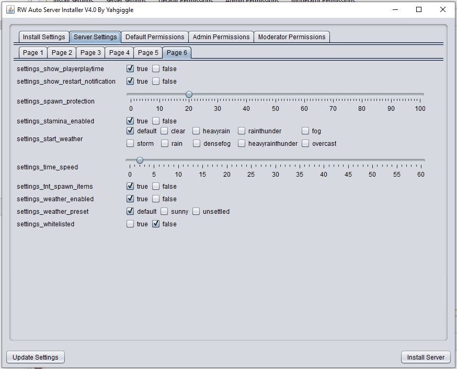The image size is (457, 369).
Task: Click the Install Server button
Action: (426, 358)
